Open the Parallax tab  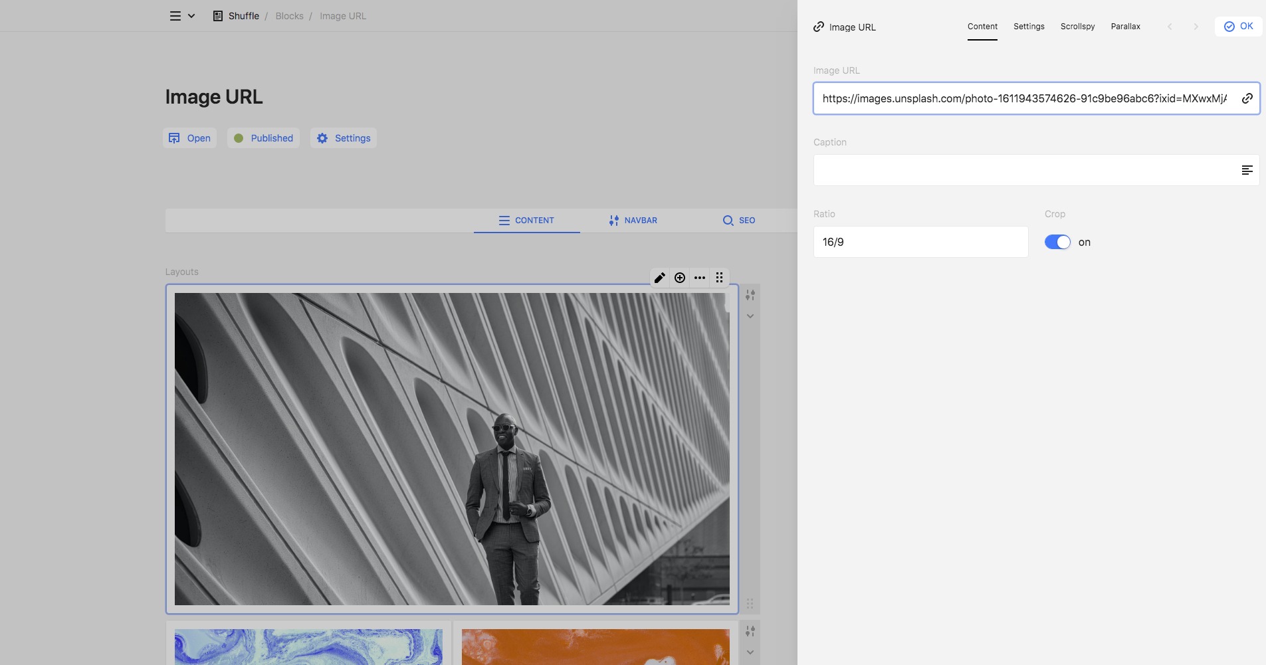click(x=1125, y=27)
